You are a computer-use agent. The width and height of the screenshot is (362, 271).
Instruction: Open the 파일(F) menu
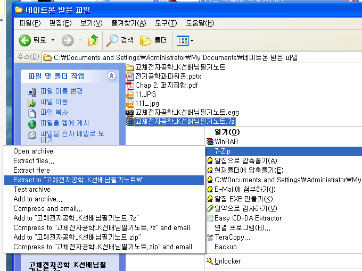tap(30, 23)
